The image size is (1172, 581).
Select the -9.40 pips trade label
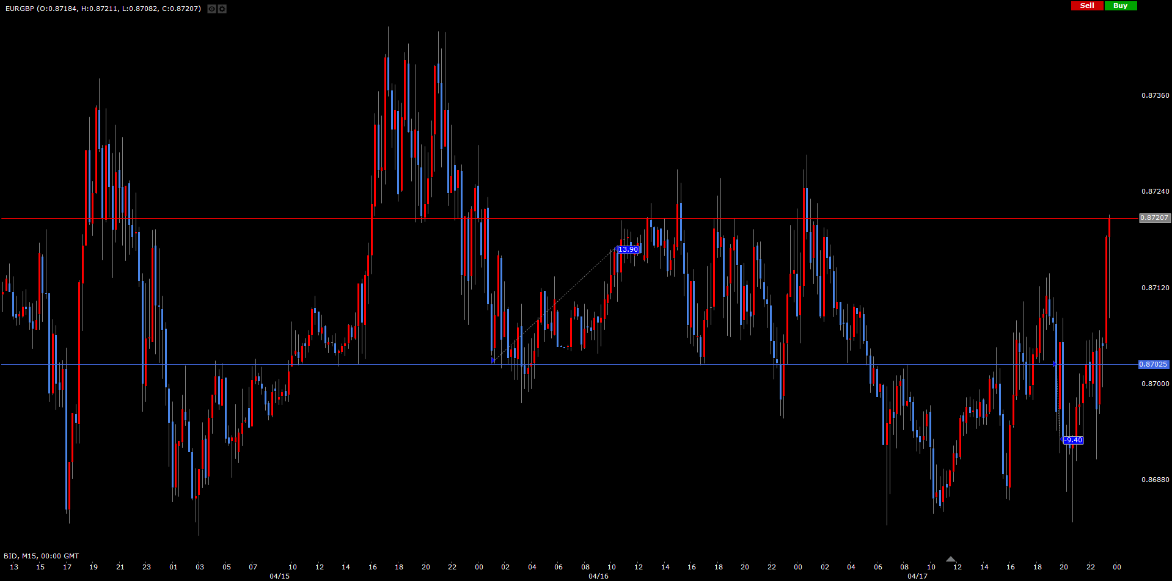point(1073,440)
